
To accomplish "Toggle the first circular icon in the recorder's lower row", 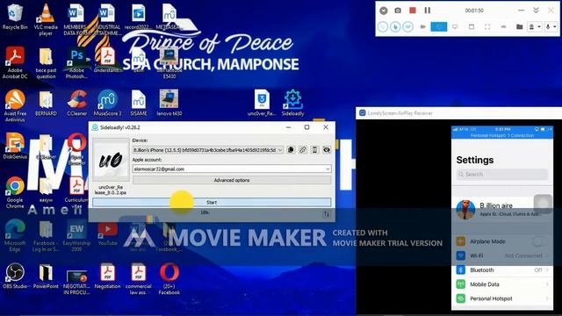I will point(383,26).
